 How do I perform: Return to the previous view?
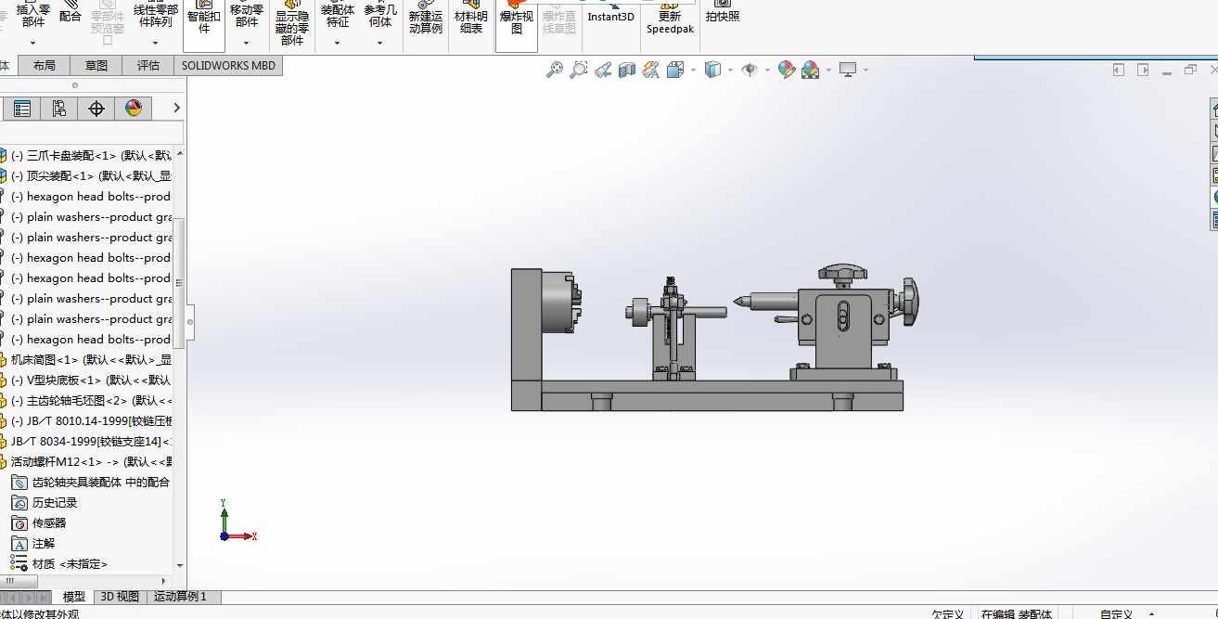click(603, 70)
